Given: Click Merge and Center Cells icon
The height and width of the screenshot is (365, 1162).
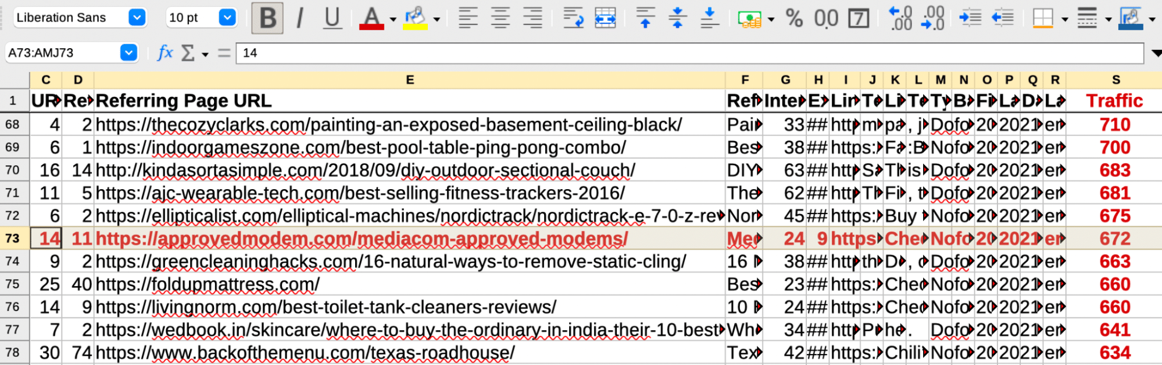Looking at the screenshot, I should 605,18.
